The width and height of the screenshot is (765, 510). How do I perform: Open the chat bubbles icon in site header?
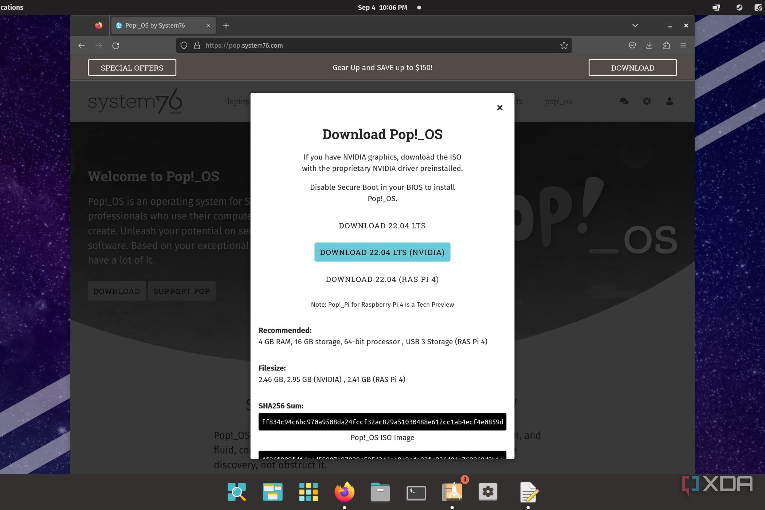(624, 101)
